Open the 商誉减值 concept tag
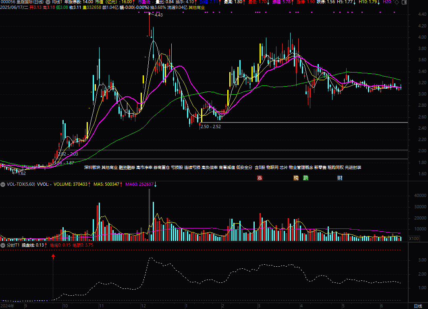Viewport: 428px width, 309px height. click(227, 167)
